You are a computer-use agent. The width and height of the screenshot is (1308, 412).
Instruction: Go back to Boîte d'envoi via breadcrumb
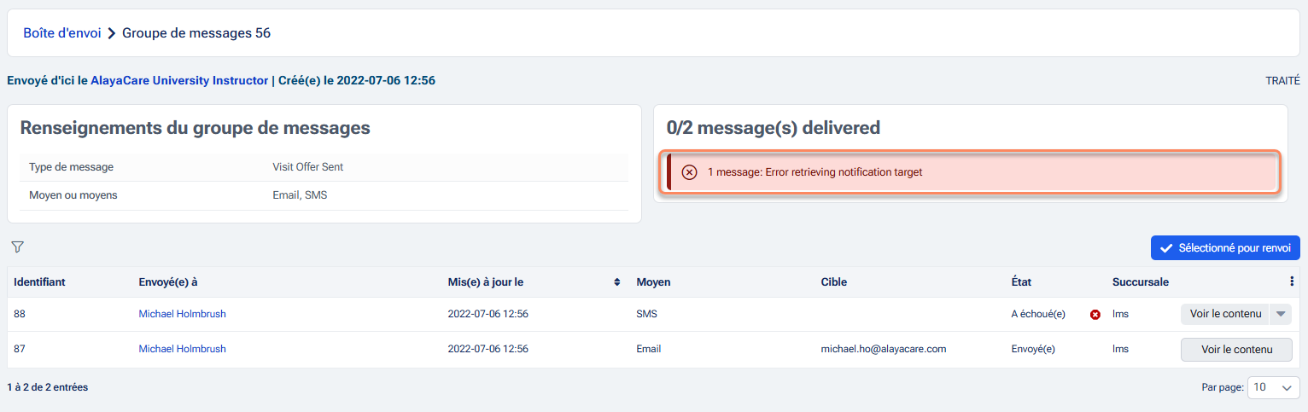(x=62, y=33)
